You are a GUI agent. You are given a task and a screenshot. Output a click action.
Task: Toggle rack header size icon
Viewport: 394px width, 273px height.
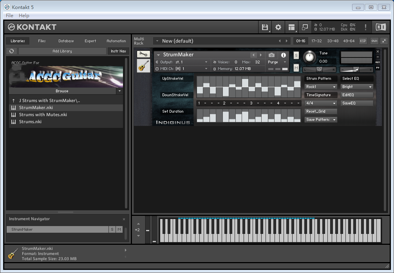point(384,41)
